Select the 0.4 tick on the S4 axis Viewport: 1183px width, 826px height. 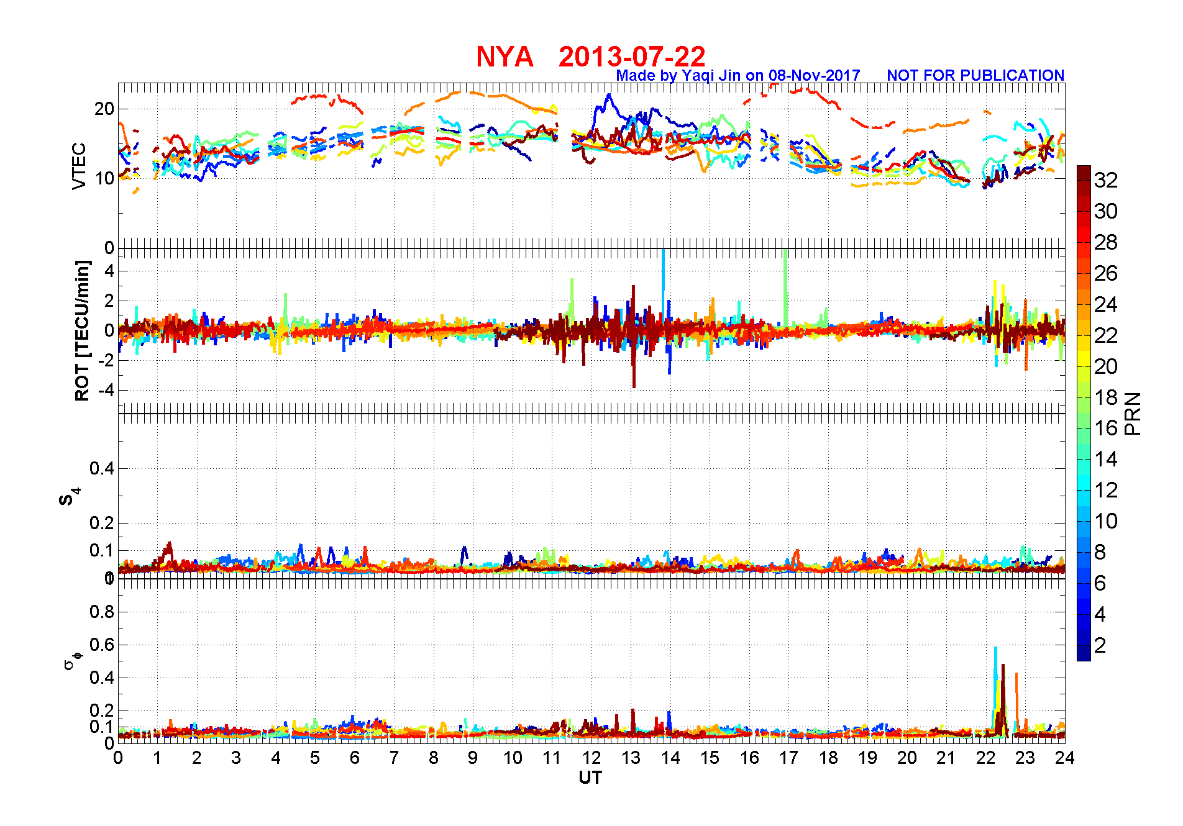pyautogui.click(x=102, y=469)
